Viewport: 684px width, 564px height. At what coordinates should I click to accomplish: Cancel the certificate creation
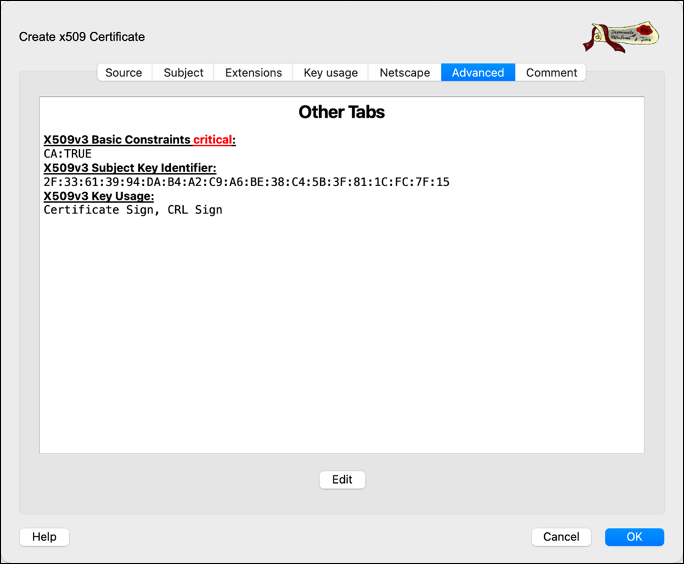point(561,537)
